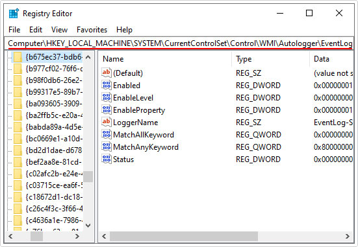Select the MatchAllKeyword binary icon
358x247 pixels.
coord(107,134)
